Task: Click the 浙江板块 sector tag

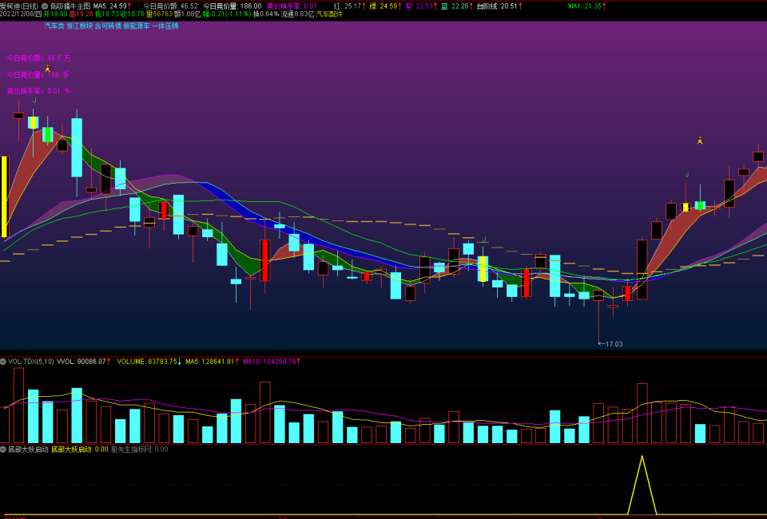Action: pyautogui.click(x=79, y=26)
